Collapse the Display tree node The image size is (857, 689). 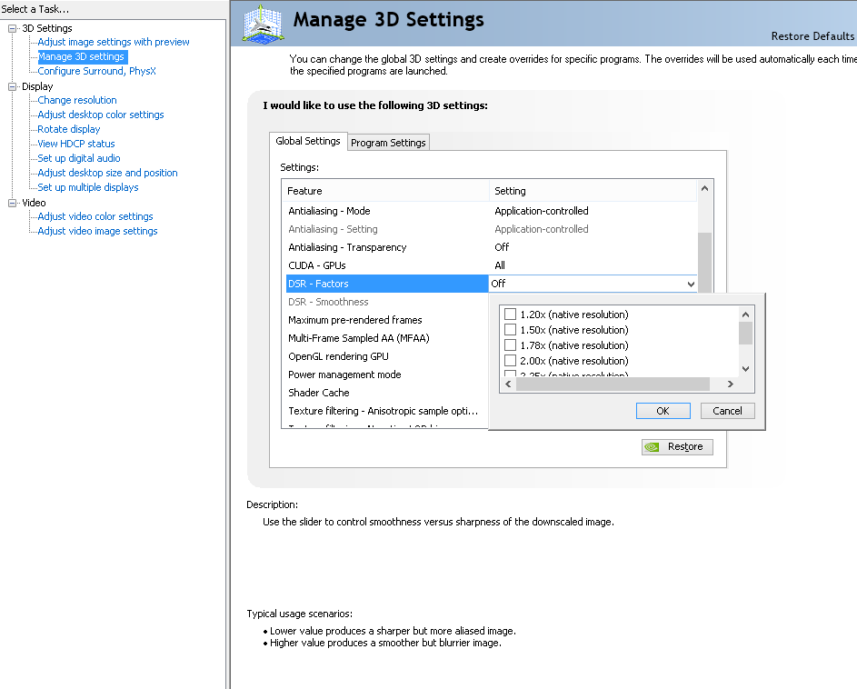coord(12,86)
